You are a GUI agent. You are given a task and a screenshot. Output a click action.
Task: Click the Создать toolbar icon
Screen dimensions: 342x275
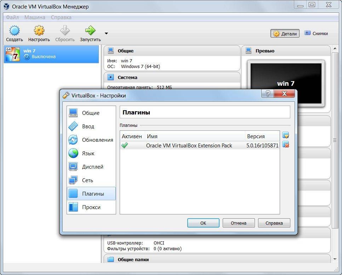pos(15,30)
